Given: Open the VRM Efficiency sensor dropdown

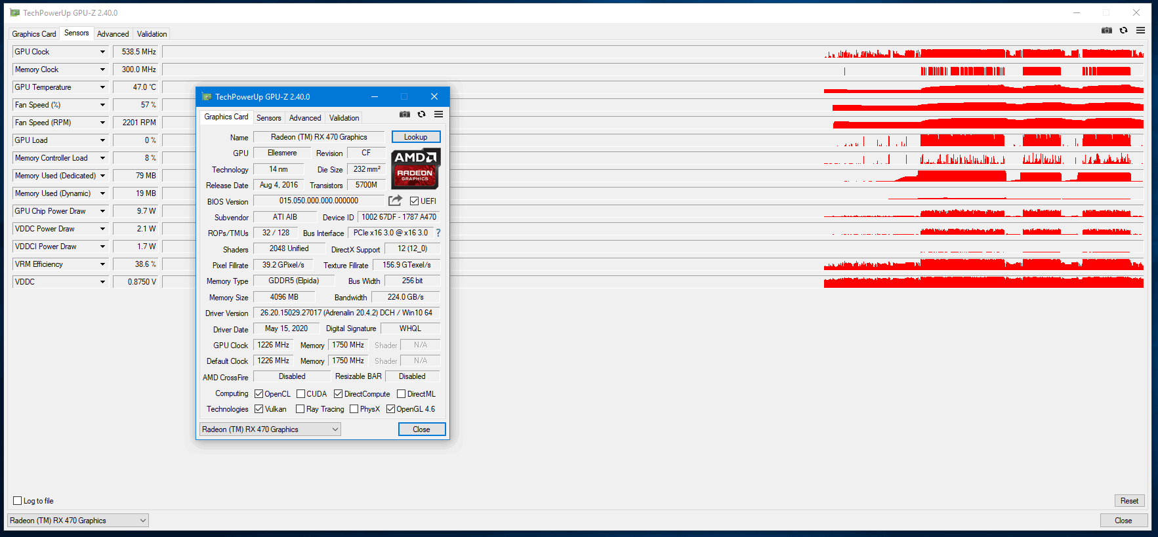Looking at the screenshot, I should [102, 264].
